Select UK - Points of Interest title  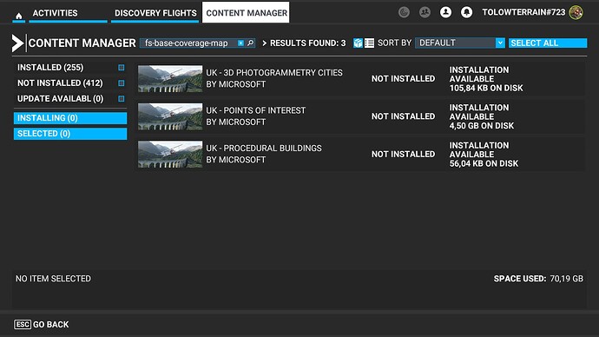click(255, 110)
